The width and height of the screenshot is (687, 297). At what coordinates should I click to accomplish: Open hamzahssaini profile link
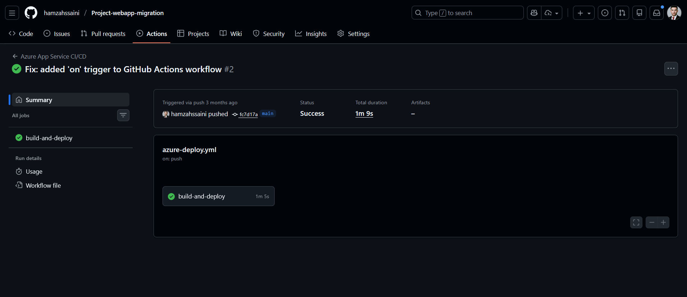(x=62, y=13)
